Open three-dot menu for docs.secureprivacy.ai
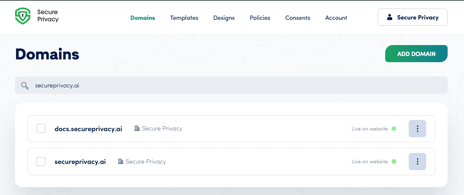Image resolution: width=464 pixels, height=195 pixels. click(417, 128)
